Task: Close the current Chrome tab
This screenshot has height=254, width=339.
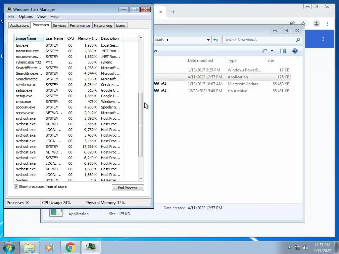Action: (161, 12)
